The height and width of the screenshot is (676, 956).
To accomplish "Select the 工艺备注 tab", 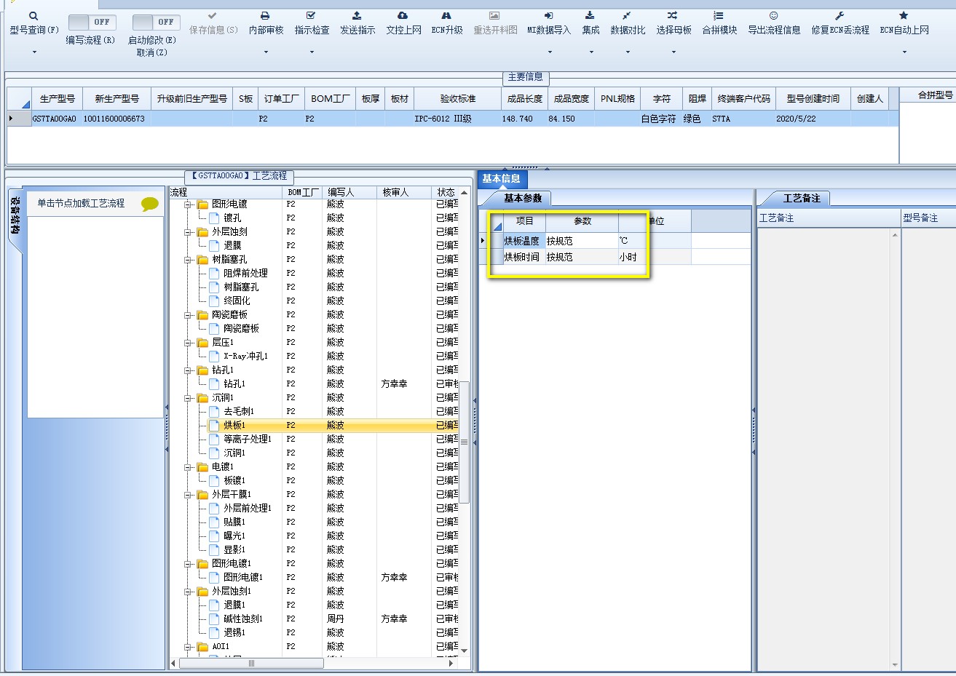I will point(802,198).
